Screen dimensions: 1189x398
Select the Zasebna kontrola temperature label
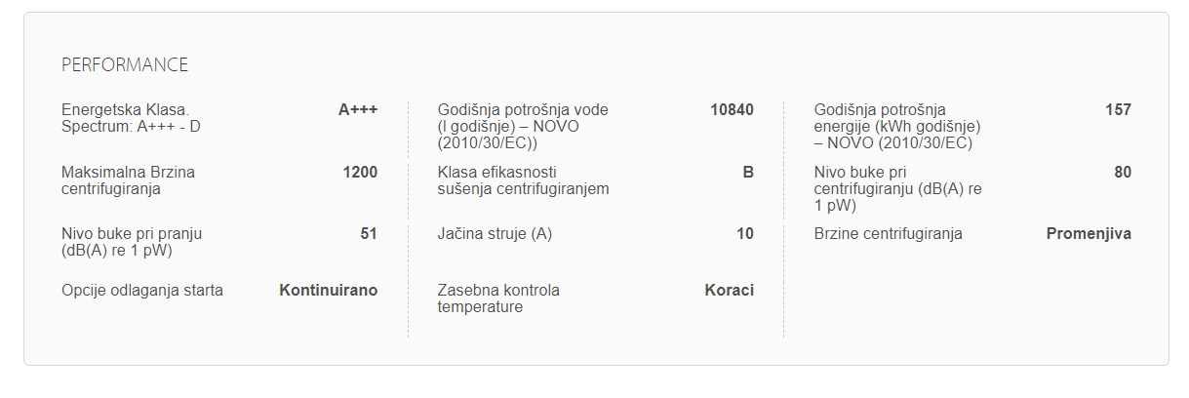pos(498,298)
